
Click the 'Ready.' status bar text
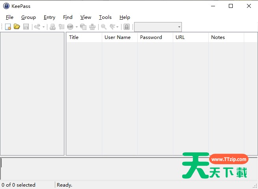coord(65,185)
